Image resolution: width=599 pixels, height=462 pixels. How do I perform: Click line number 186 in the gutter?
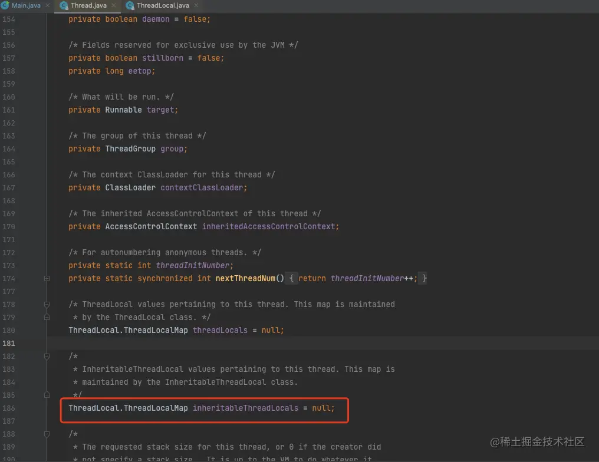(x=8, y=408)
